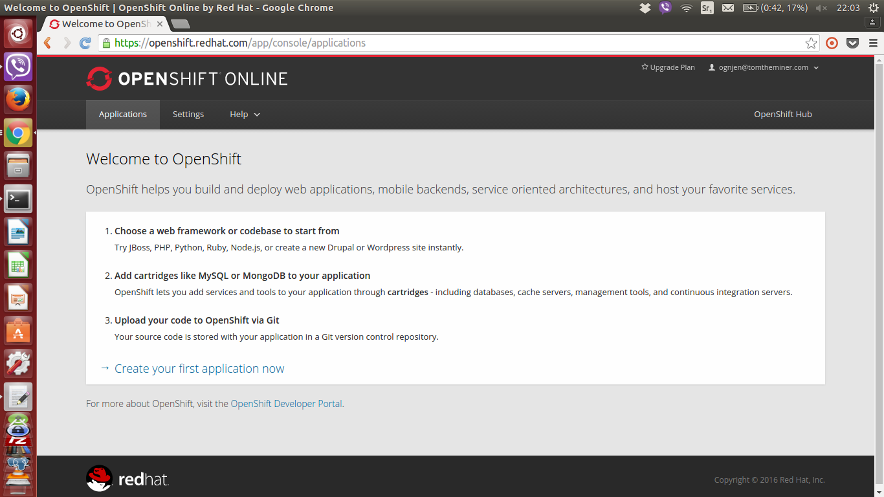Click the Chrome reload page icon
This screenshot has width=884, height=497.
click(x=85, y=43)
